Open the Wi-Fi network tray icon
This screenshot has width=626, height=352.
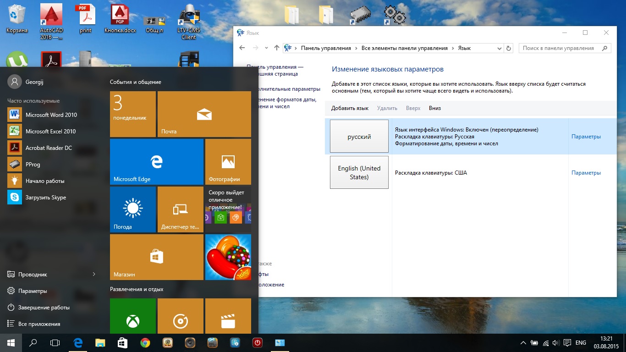545,343
